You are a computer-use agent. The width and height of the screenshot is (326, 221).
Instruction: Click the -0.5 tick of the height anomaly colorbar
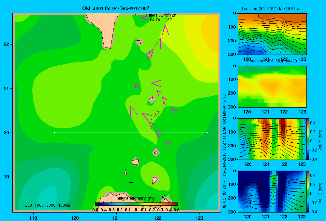pos(95,210)
